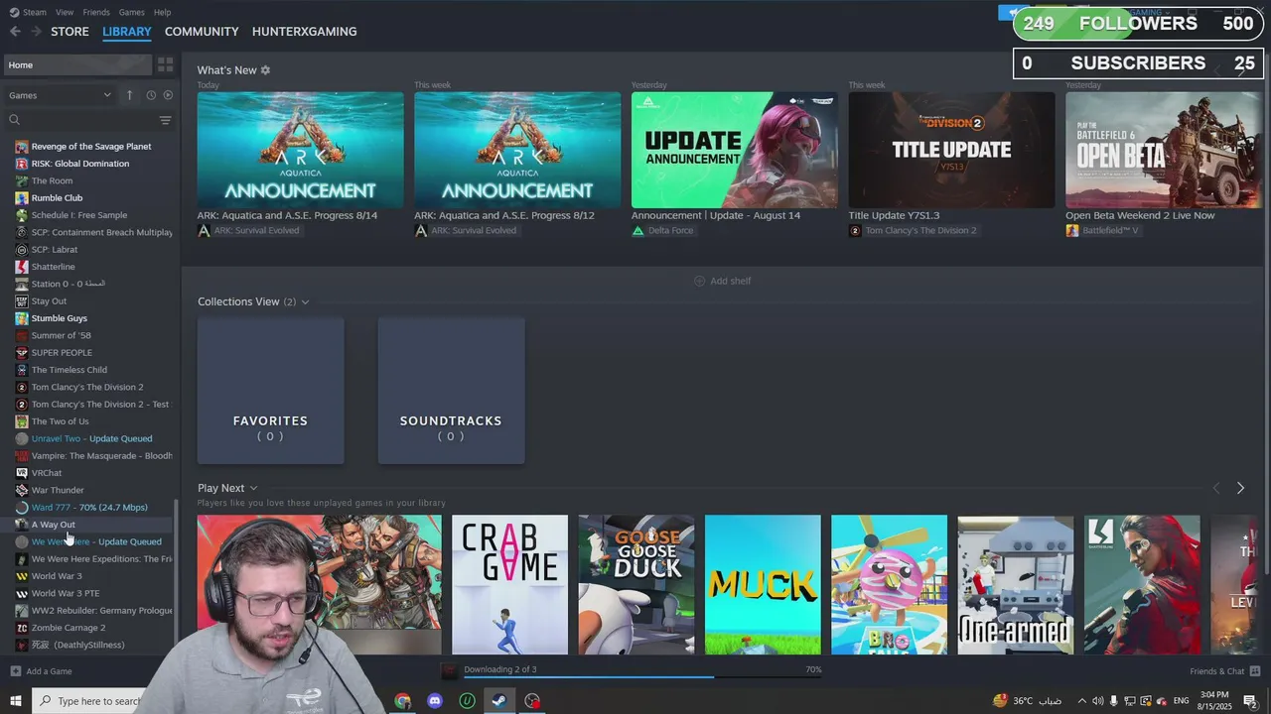Click the Home button in sidebar
Viewport: 1271px width, 714px height.
click(x=77, y=64)
